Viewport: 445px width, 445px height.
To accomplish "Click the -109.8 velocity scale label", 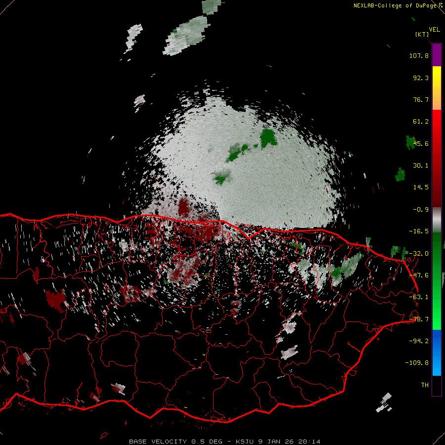I will tap(417, 363).
